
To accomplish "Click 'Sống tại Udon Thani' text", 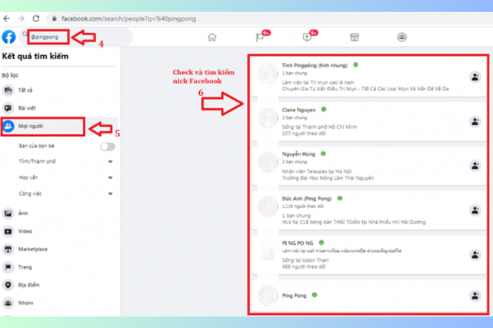I will 305,260.
